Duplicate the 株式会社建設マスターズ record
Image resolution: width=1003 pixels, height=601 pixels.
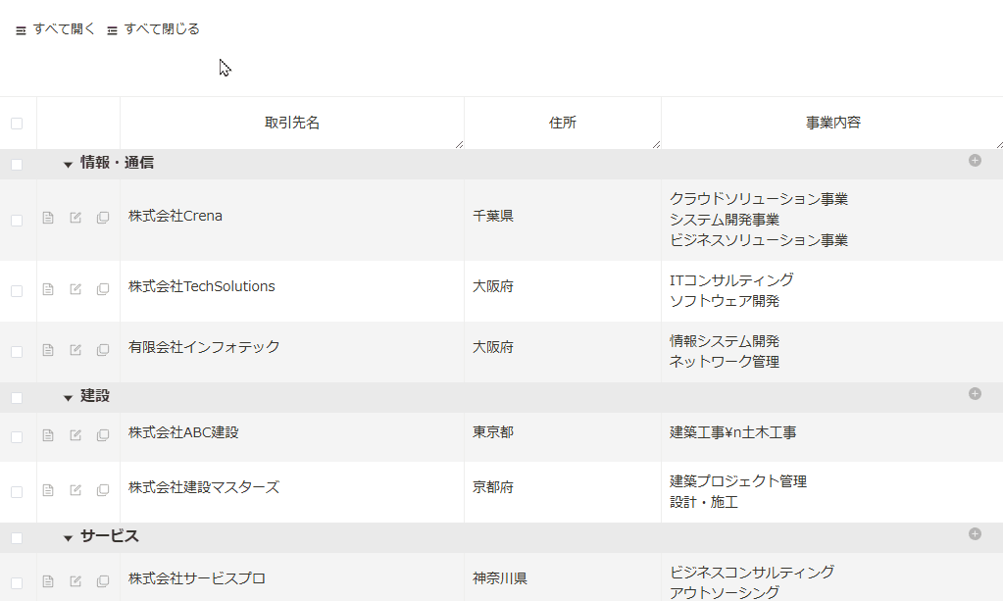point(103,490)
